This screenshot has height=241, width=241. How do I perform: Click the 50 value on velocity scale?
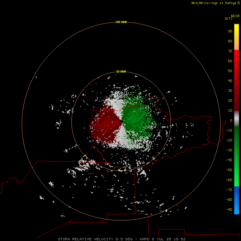click(x=230, y=71)
